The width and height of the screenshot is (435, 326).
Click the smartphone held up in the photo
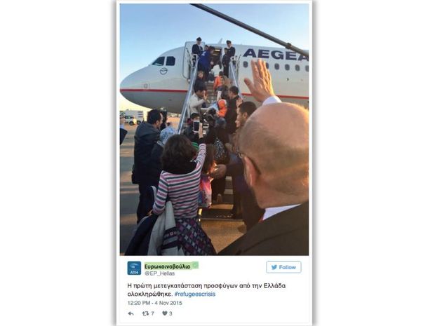pos(196,126)
